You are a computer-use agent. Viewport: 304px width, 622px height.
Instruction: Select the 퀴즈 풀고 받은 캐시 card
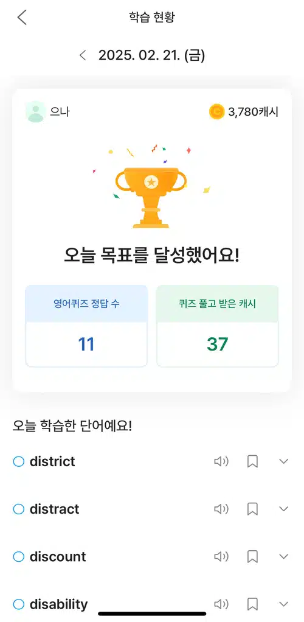tap(218, 326)
